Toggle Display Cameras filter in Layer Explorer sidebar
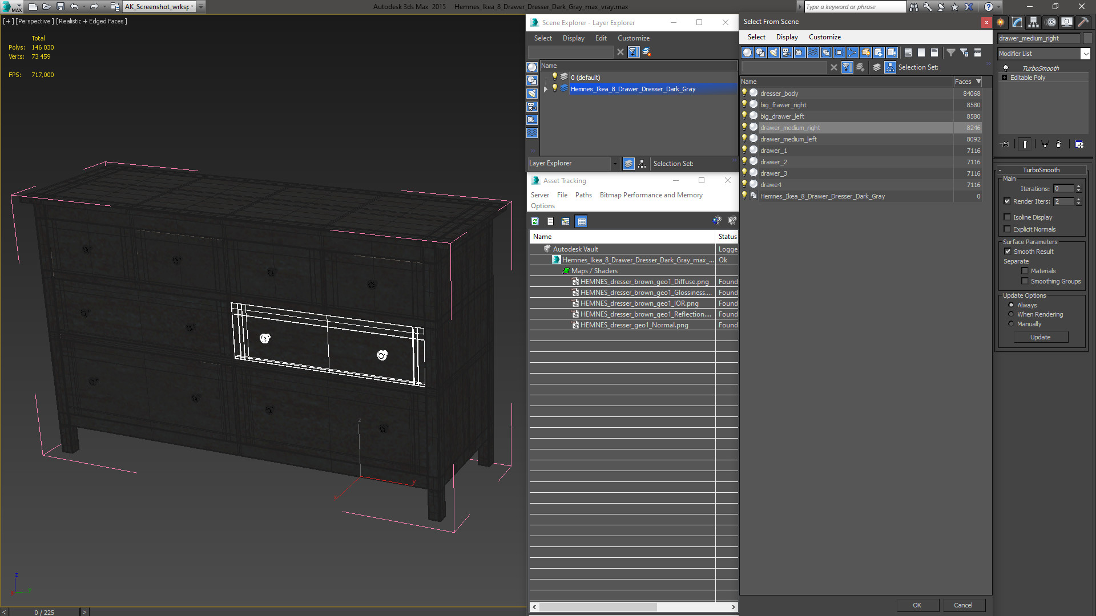This screenshot has height=616, width=1096. click(x=532, y=107)
